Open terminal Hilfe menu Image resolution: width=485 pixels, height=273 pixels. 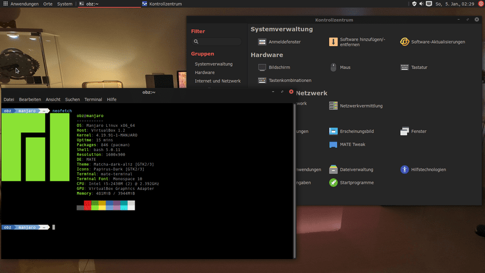(x=112, y=99)
